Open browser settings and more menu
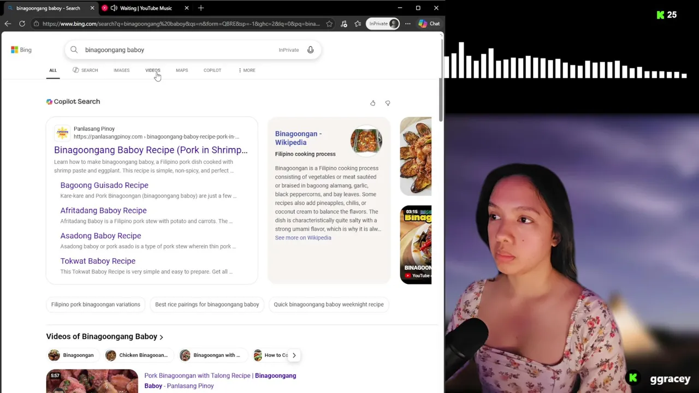 point(407,23)
